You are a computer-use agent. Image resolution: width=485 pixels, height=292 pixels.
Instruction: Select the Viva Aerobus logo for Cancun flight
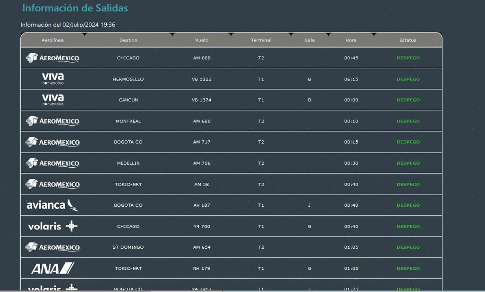(52, 100)
